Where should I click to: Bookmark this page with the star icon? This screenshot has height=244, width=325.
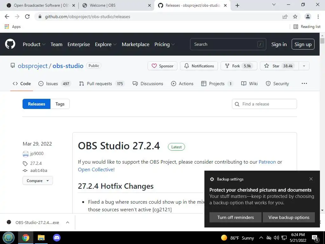pos(295,17)
